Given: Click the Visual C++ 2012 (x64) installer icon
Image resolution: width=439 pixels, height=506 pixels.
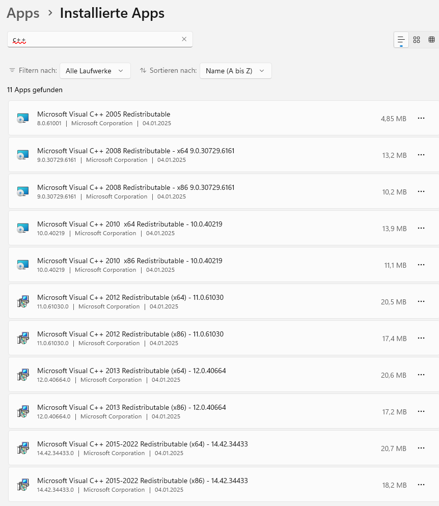Looking at the screenshot, I should (23, 301).
